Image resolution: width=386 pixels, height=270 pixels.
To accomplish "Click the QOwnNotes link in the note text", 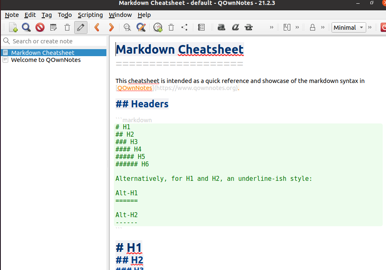I will [135, 88].
